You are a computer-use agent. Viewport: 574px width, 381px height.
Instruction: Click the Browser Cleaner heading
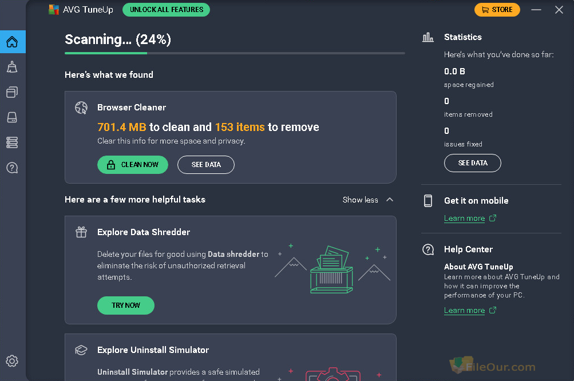pyautogui.click(x=132, y=107)
